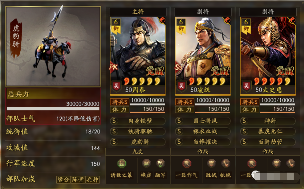Image resolution: width=304 pixels, height=189 pixels.
Task: Click the yin-yang icon on 周泰's card
Action: 163,20
